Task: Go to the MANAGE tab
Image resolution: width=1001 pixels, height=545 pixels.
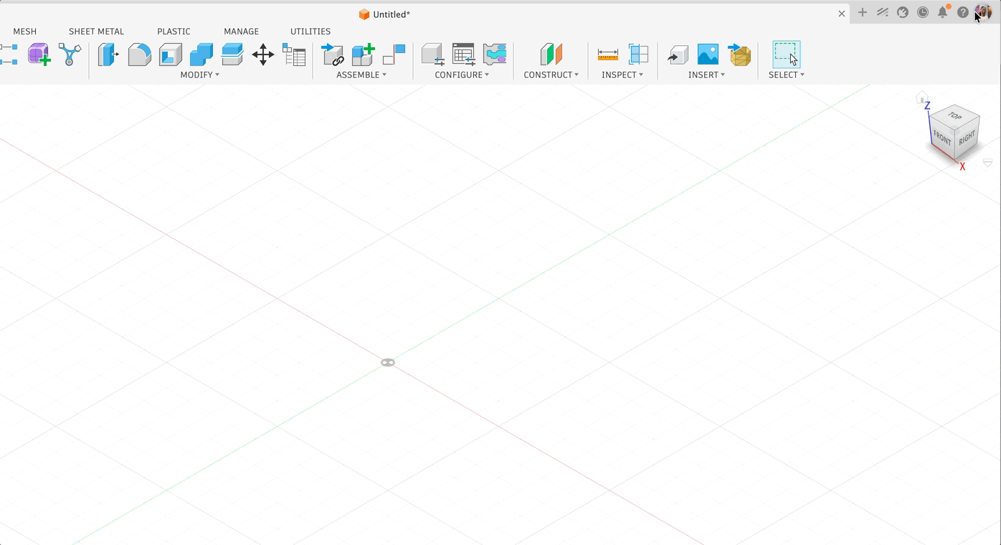Action: (241, 32)
